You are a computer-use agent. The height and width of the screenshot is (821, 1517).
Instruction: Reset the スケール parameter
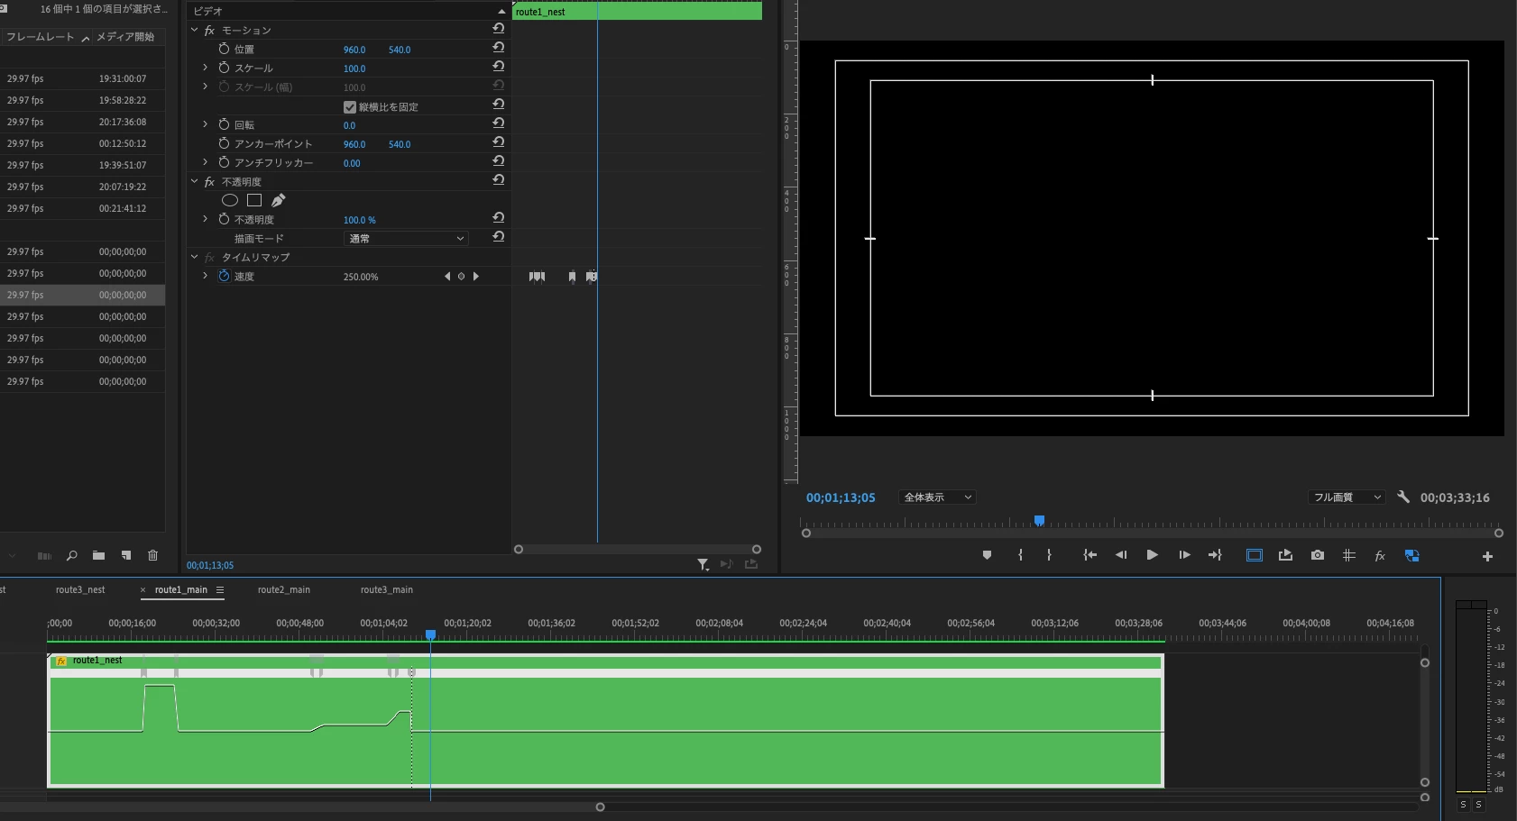pos(498,66)
